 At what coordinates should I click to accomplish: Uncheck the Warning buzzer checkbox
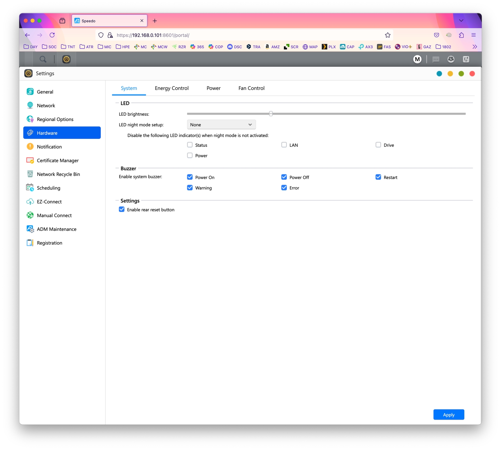pos(190,188)
